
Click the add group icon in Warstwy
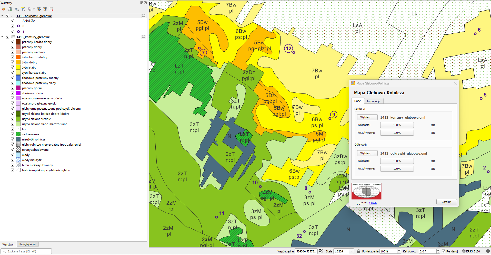[x=10, y=9]
